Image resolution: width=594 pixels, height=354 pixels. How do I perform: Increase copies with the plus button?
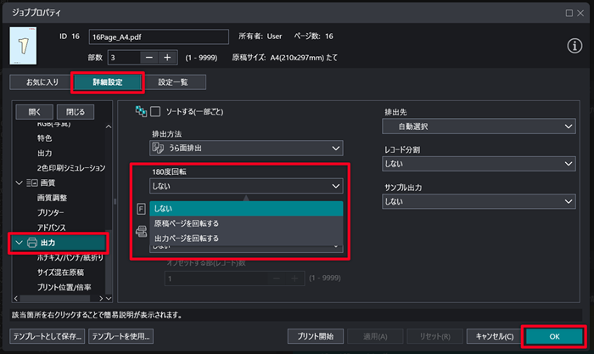[x=167, y=57]
